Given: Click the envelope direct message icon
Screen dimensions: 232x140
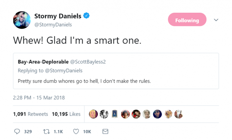Looking at the screenshot, I should pos(105,132).
